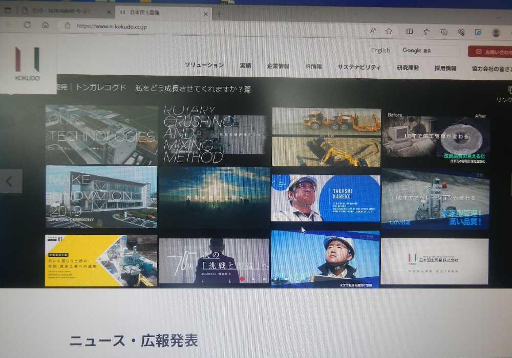The image size is (512, 358).
Task: Click the Google search field
Action: pos(430,51)
